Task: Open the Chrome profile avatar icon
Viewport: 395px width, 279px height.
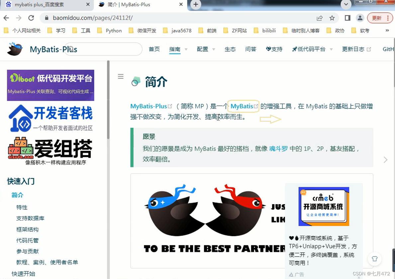Action: click(360, 18)
